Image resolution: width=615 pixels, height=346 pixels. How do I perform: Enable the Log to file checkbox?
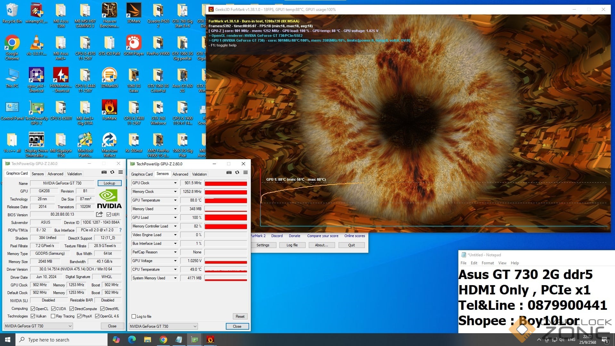click(134, 317)
